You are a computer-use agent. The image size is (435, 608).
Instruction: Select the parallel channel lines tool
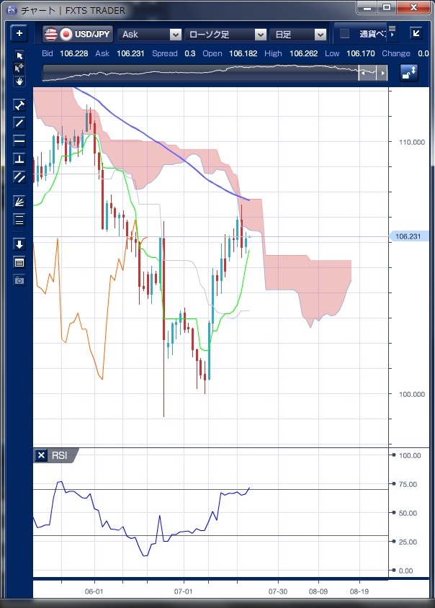tap(19, 176)
